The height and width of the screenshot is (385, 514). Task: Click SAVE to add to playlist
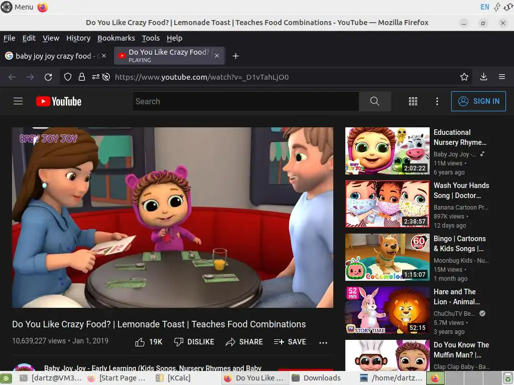[x=290, y=342]
